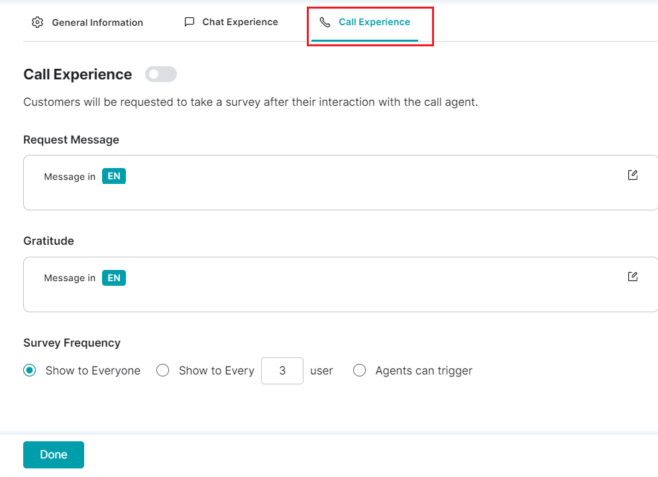Select the Call Experience tab label

point(374,22)
